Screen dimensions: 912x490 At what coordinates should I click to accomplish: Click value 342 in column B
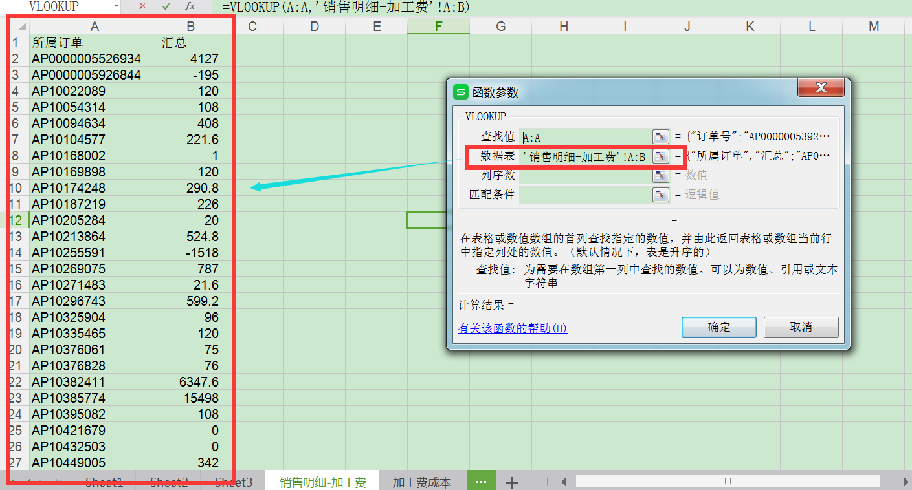click(x=190, y=463)
